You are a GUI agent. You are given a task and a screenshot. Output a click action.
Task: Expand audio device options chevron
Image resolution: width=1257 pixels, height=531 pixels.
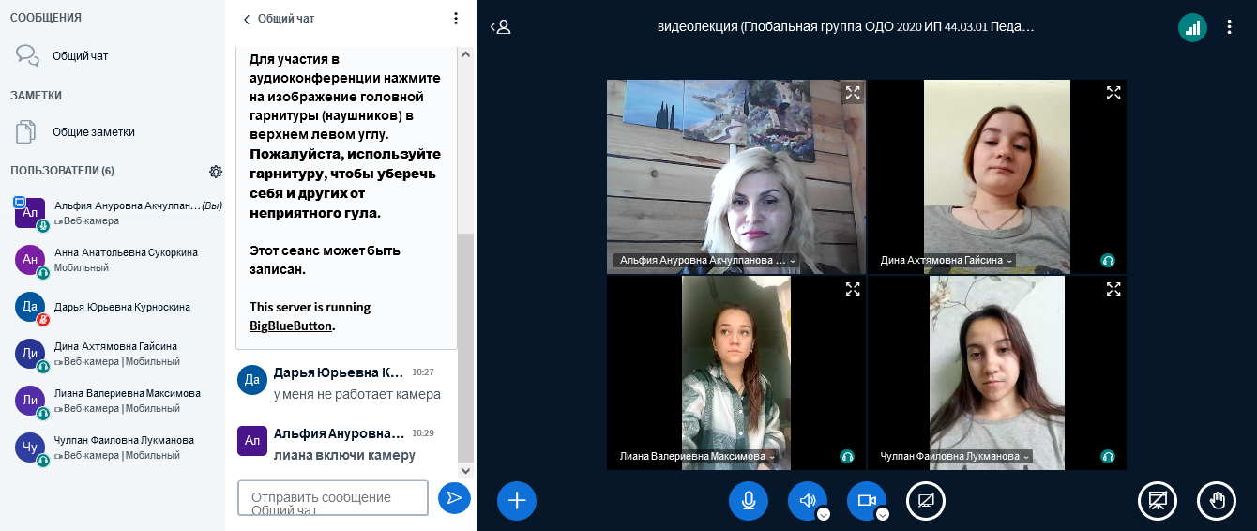(x=823, y=514)
